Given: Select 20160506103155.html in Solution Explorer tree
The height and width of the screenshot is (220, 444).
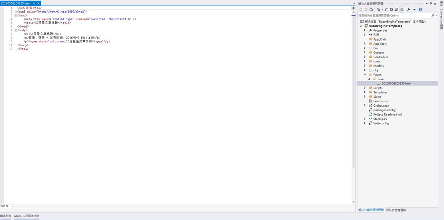Looking at the screenshot, I should [396, 84].
